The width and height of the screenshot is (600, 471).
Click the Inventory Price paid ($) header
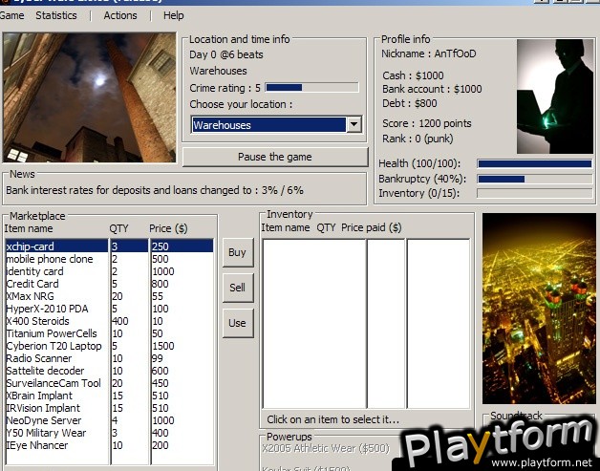pyautogui.click(x=371, y=227)
